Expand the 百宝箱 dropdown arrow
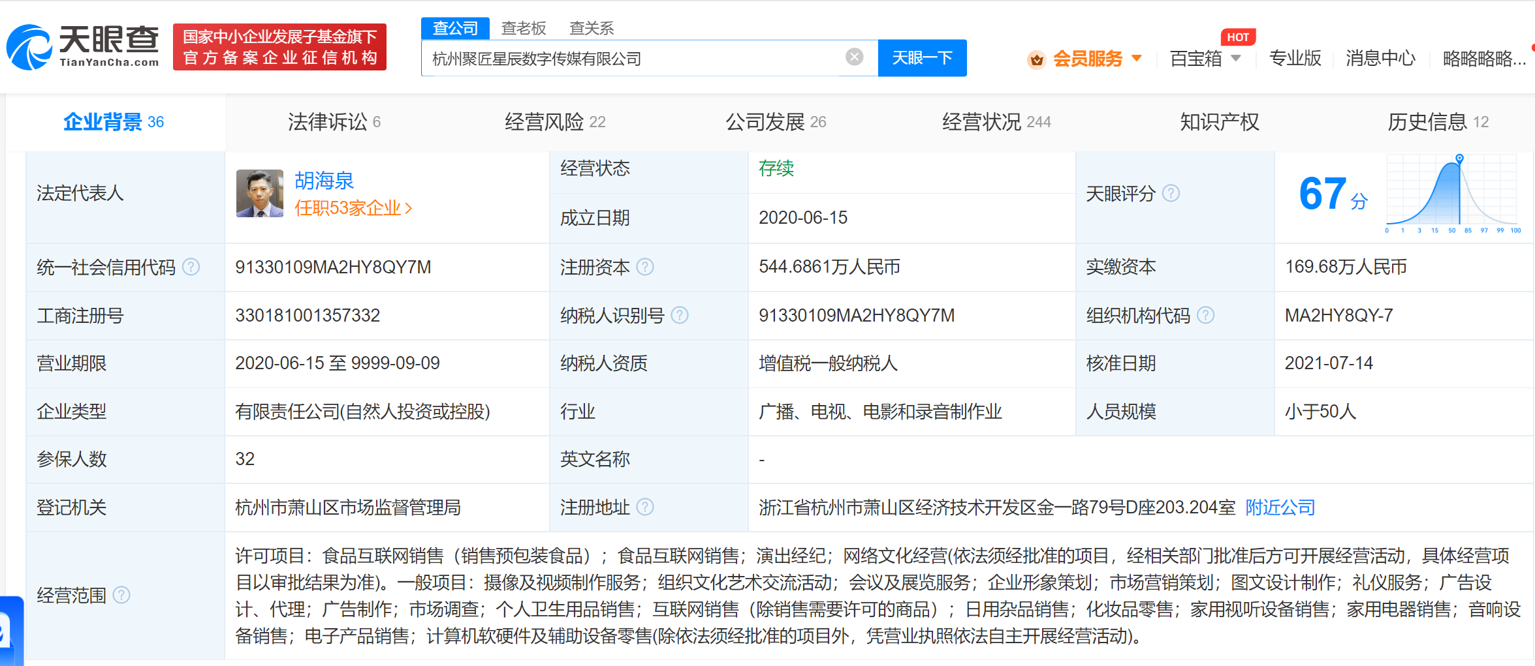The width and height of the screenshot is (1535, 666). point(1236,58)
